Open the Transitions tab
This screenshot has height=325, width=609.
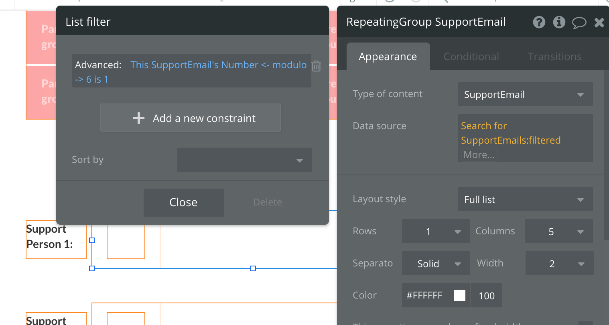554,57
